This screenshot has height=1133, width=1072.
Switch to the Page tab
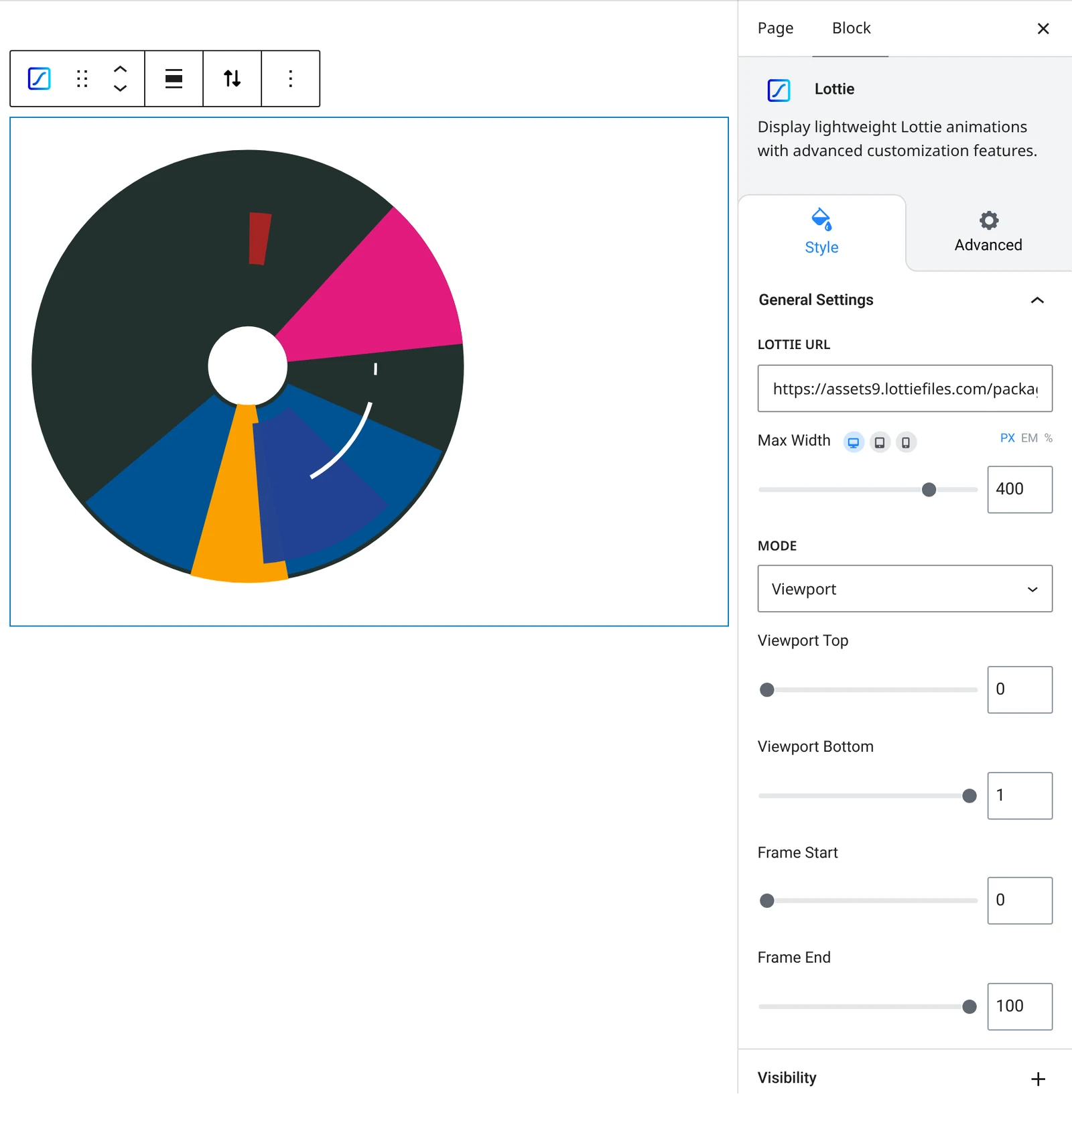775,28
